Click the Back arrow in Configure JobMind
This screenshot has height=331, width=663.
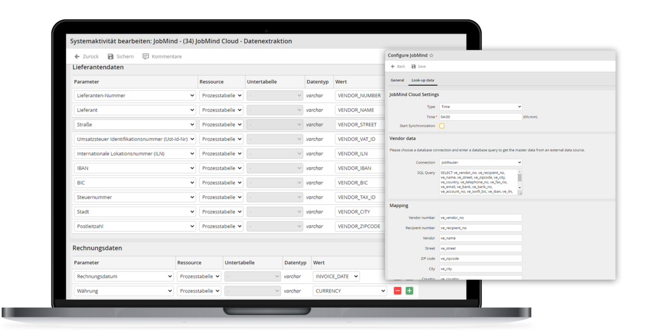click(x=393, y=66)
